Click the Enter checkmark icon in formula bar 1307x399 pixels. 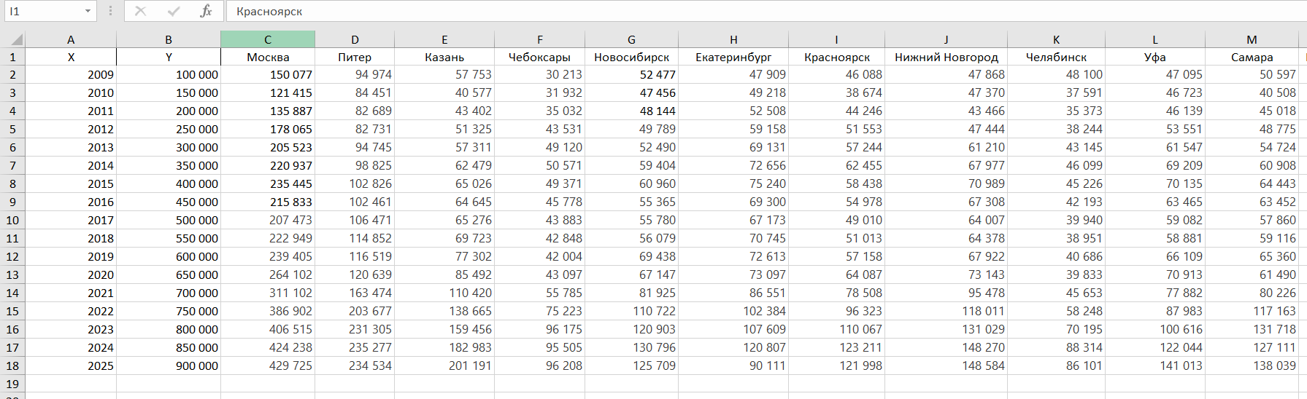tap(174, 11)
